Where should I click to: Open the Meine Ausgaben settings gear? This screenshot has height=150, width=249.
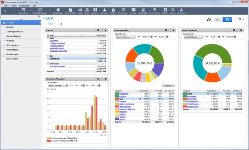167,30
